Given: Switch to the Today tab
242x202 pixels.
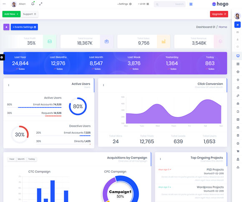Looking at the screenshot, I should (x=31, y=159).
